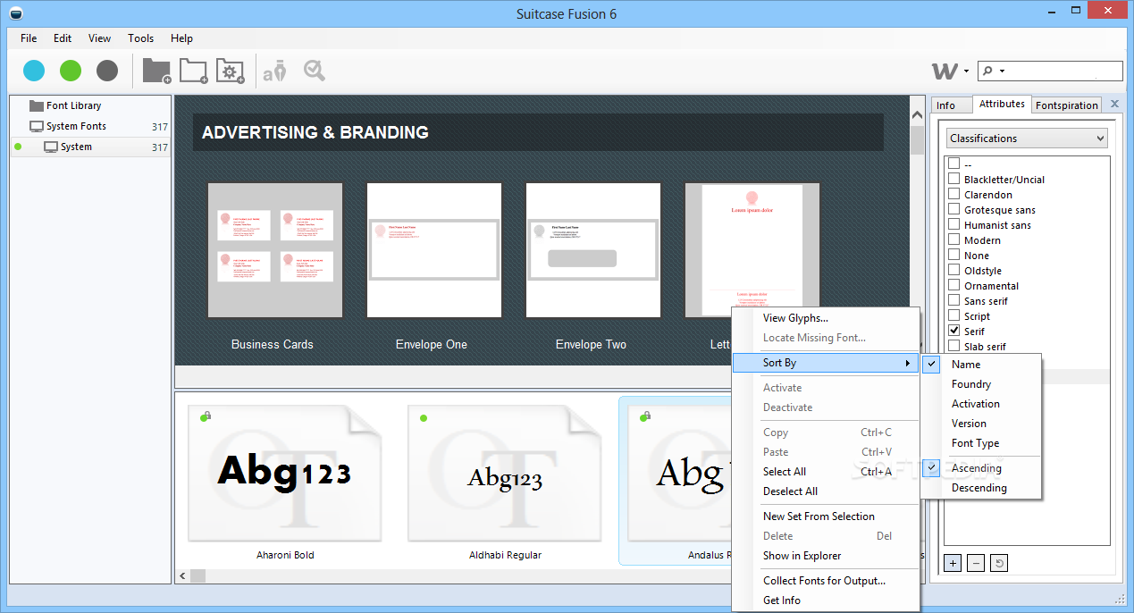Switch to the Fontspiration tab
The width and height of the screenshot is (1134, 613).
click(x=1067, y=105)
